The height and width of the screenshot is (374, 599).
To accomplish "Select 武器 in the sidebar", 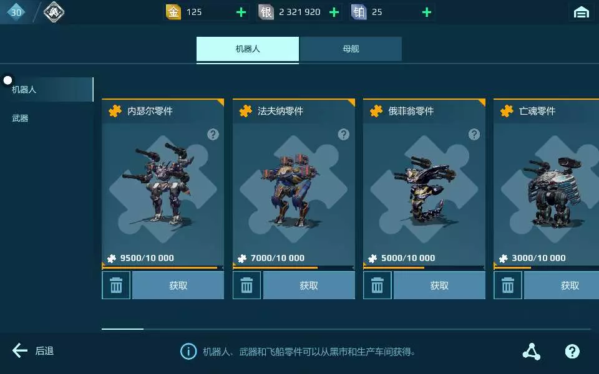I will pos(20,118).
